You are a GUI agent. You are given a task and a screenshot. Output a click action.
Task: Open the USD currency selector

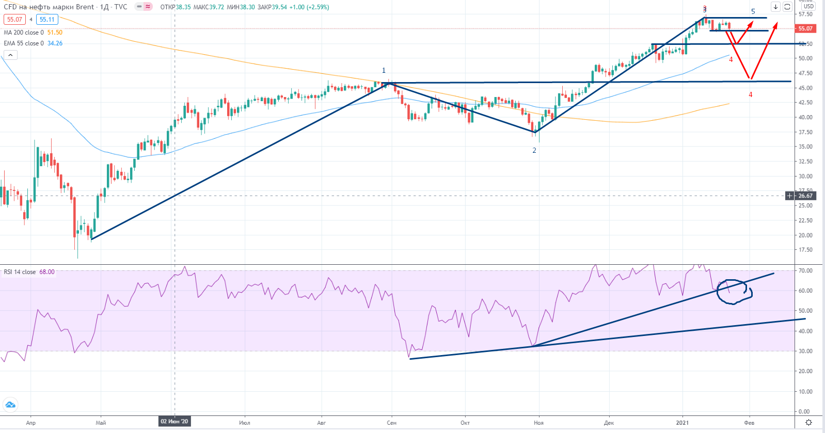point(808,6)
